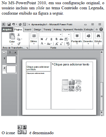Screen dimensions: 106x137
Task: Select the Cut scissors icon
Action: pos(19,35)
